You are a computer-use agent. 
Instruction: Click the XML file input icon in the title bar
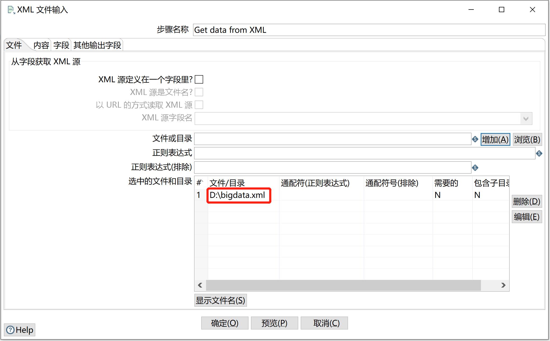point(11,10)
